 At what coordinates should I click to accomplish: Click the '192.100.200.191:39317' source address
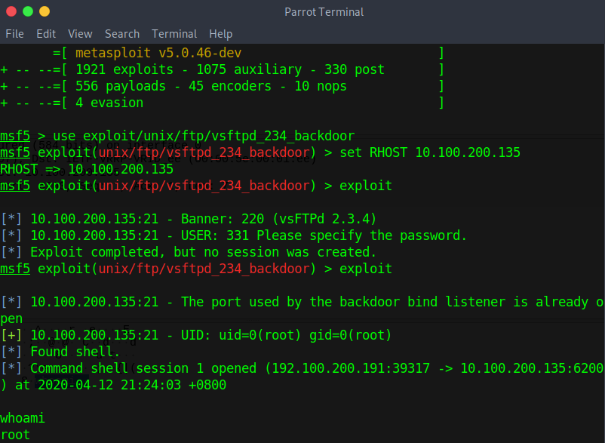pos(351,368)
